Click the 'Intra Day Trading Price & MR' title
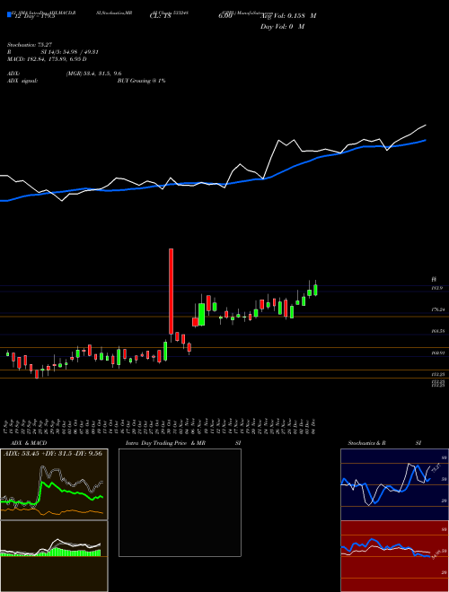This screenshot has height=592, width=449. (x=165, y=443)
